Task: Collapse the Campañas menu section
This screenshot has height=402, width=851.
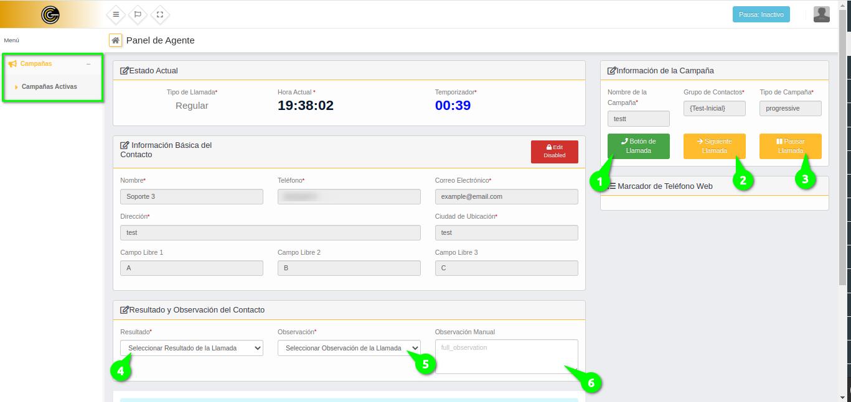Action: [x=88, y=64]
